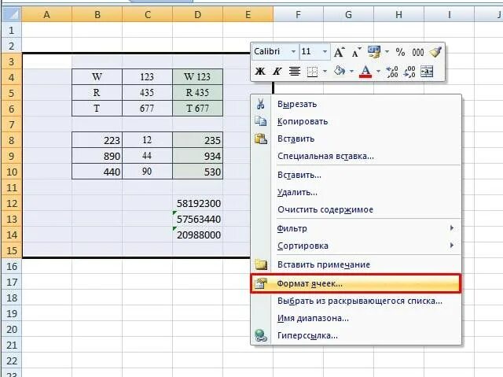Viewport: 503px width, 377px height.
Task: Select cell containing 58192300
Action: click(x=197, y=203)
